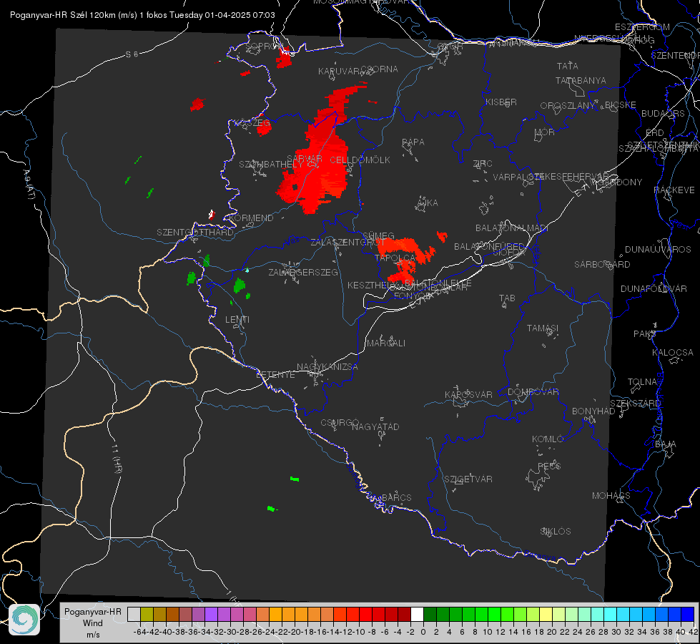The width and height of the screenshot is (700, 644).
Task: Click the CSORNA city label
Action: tap(379, 69)
